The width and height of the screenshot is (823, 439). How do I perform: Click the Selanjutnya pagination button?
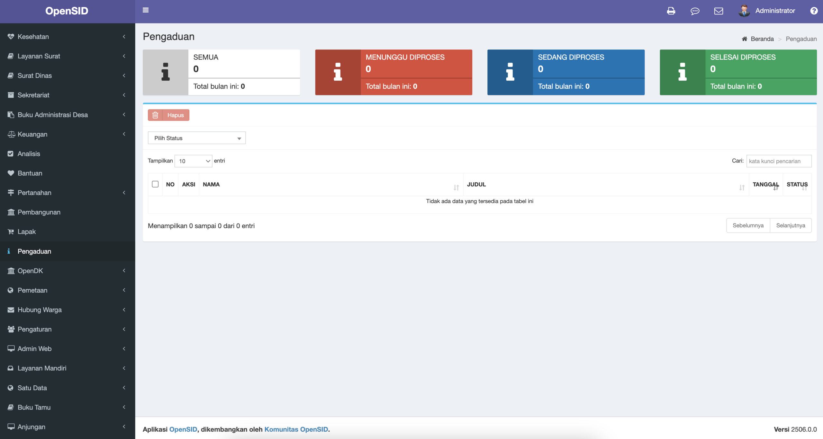791,225
